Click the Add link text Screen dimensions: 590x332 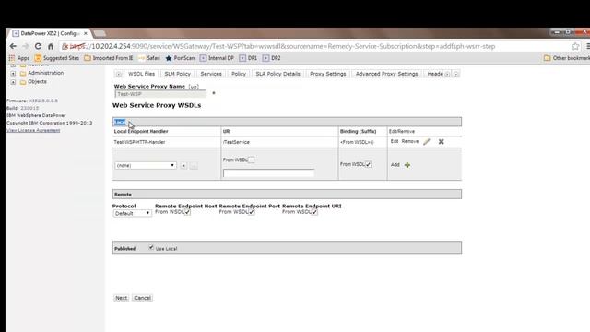click(395, 165)
